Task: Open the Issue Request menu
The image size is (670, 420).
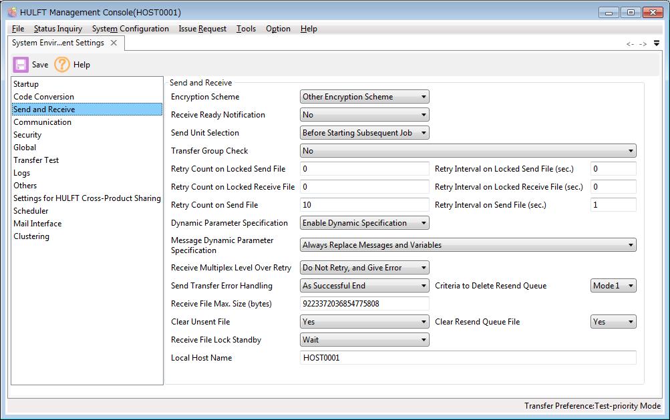Action: tap(202, 29)
